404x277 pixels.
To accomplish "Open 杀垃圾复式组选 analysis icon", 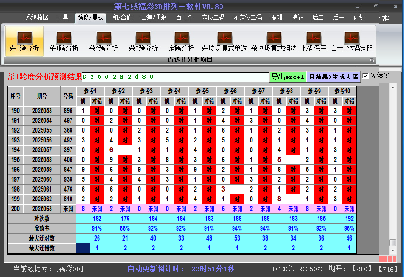I will [x=274, y=41].
